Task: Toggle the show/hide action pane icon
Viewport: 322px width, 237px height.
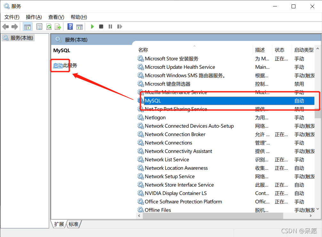Action: 79,27
